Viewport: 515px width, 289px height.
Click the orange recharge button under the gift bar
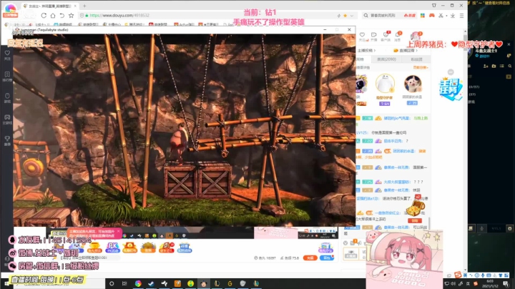pyautogui.click(x=310, y=258)
